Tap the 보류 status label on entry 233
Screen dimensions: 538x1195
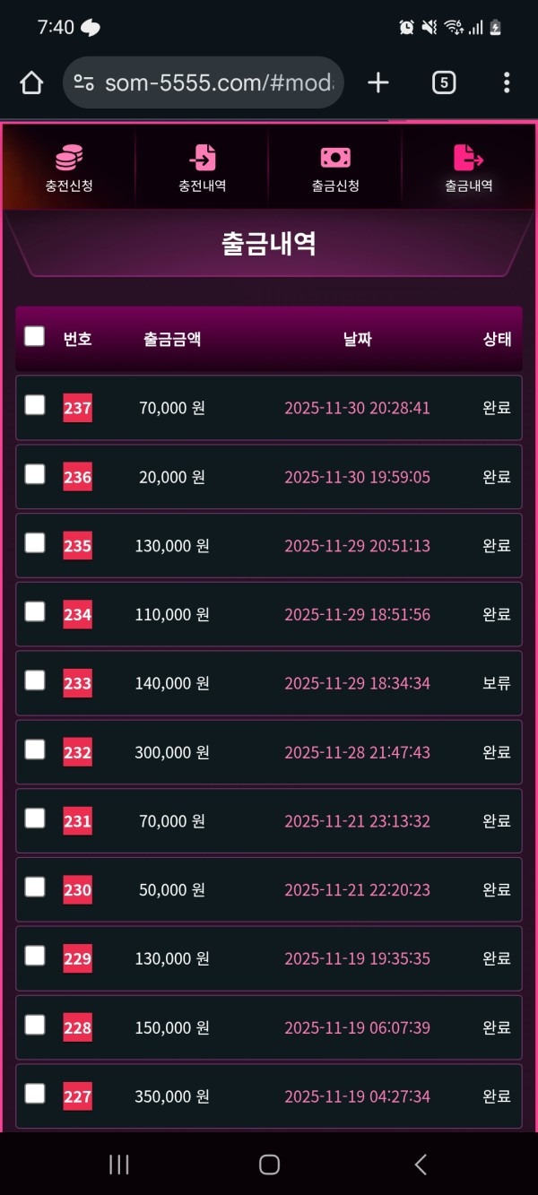[x=496, y=682]
